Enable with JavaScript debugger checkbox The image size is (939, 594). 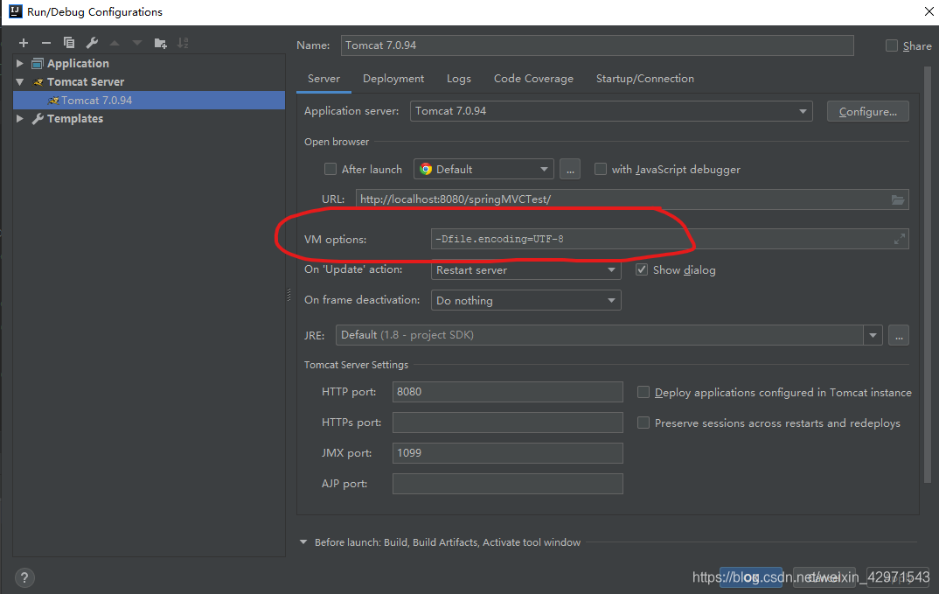coord(600,169)
